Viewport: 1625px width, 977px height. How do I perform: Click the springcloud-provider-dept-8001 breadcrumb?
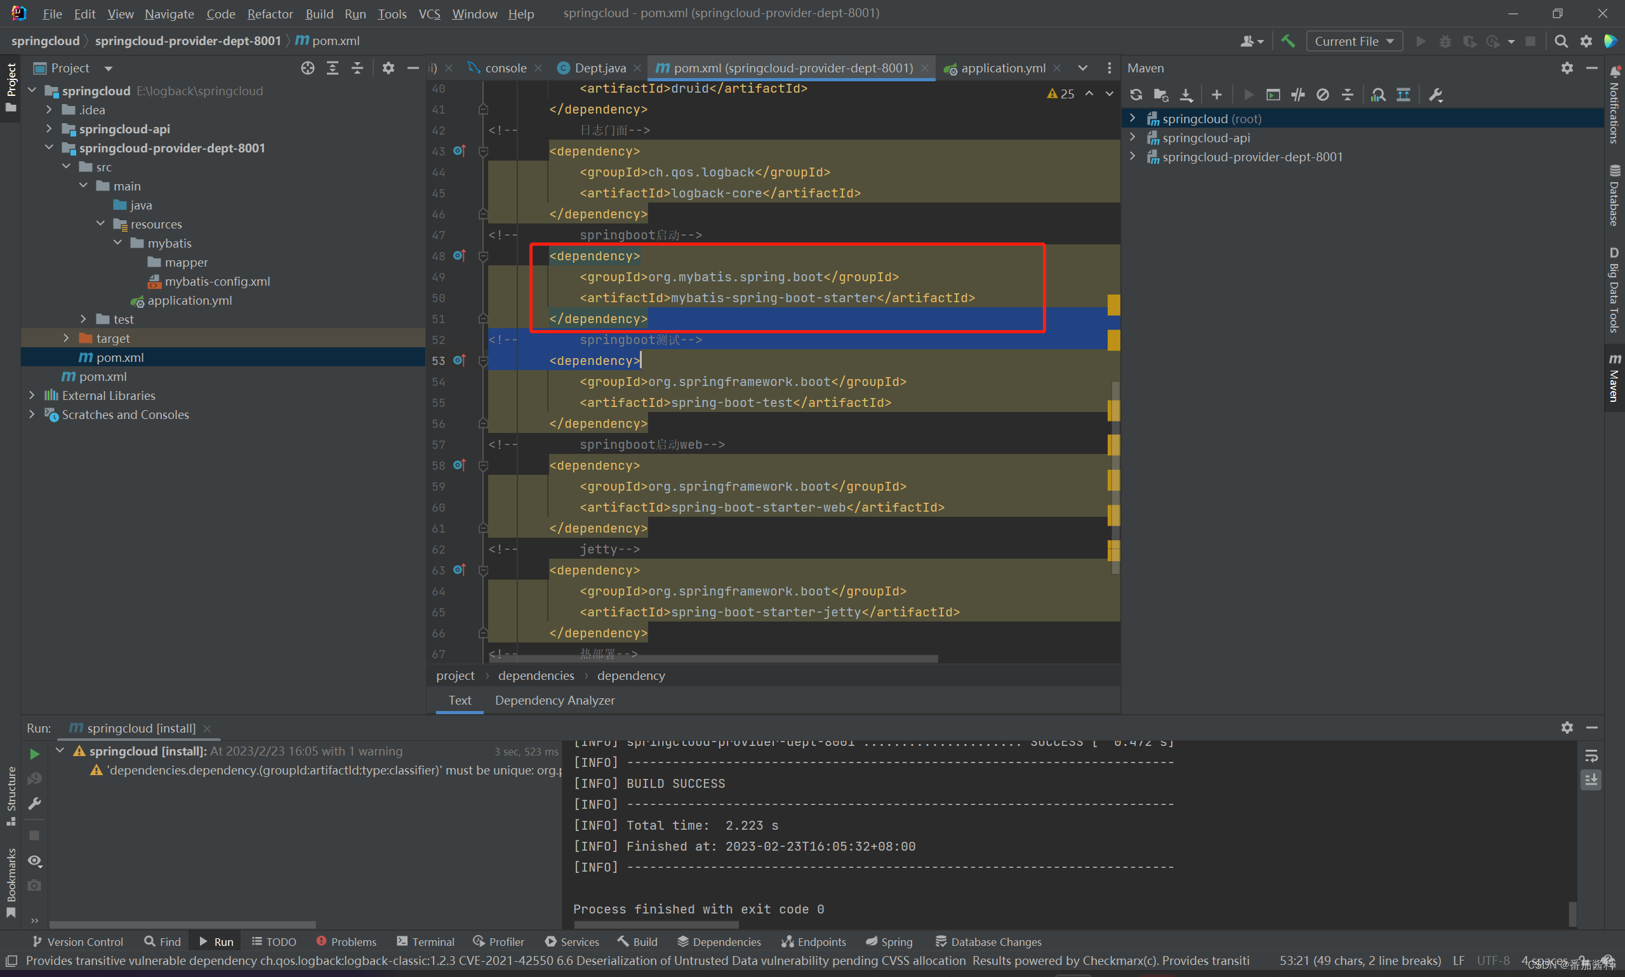pos(189,41)
